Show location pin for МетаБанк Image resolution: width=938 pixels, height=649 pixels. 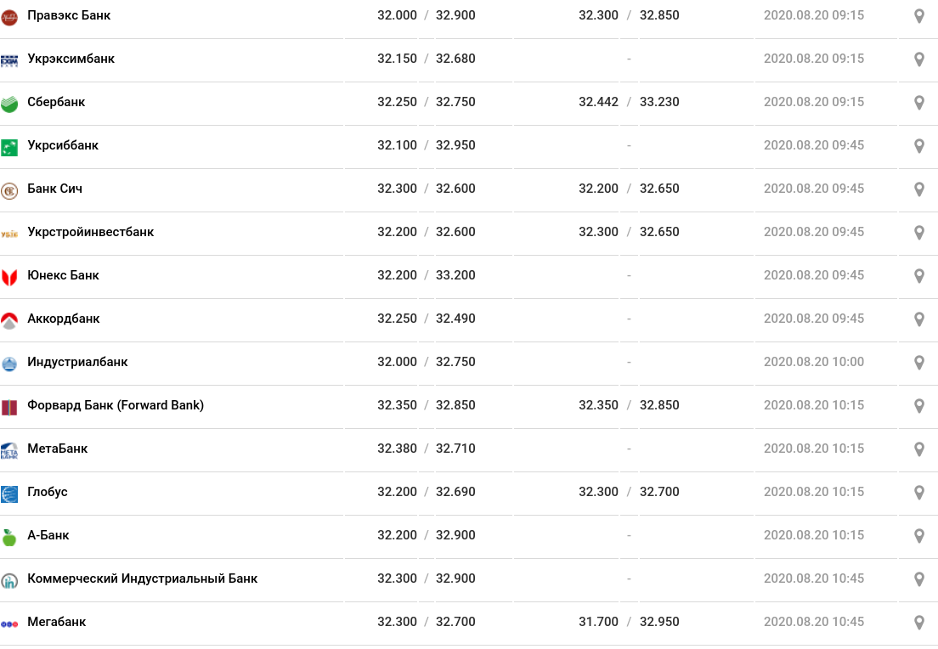(919, 449)
